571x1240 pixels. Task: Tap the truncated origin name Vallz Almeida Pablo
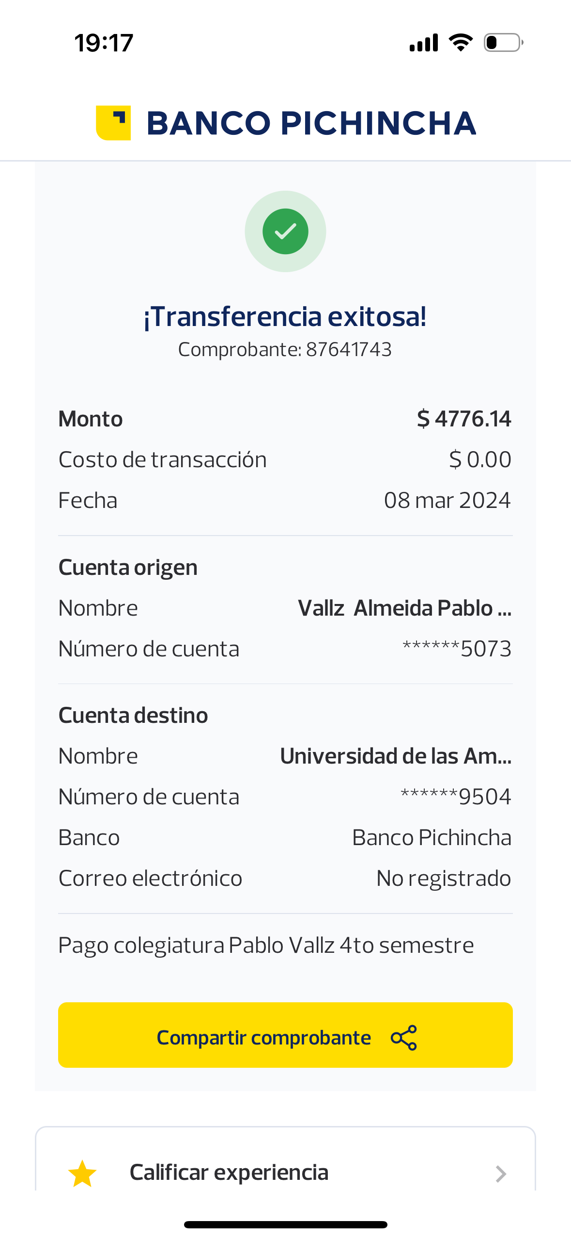point(404,608)
